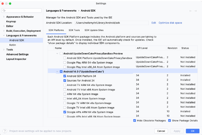Expand Appearance & Behavior section

(3, 16)
